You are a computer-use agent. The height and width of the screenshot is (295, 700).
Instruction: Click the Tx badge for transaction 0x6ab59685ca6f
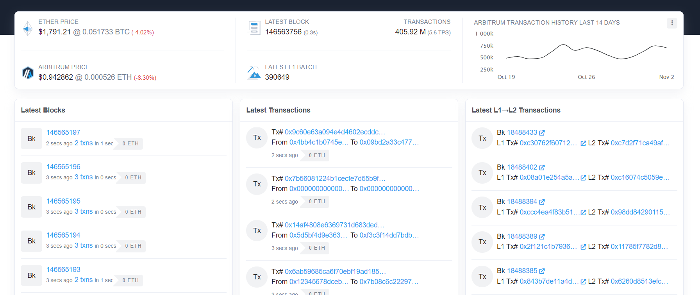[x=257, y=277]
